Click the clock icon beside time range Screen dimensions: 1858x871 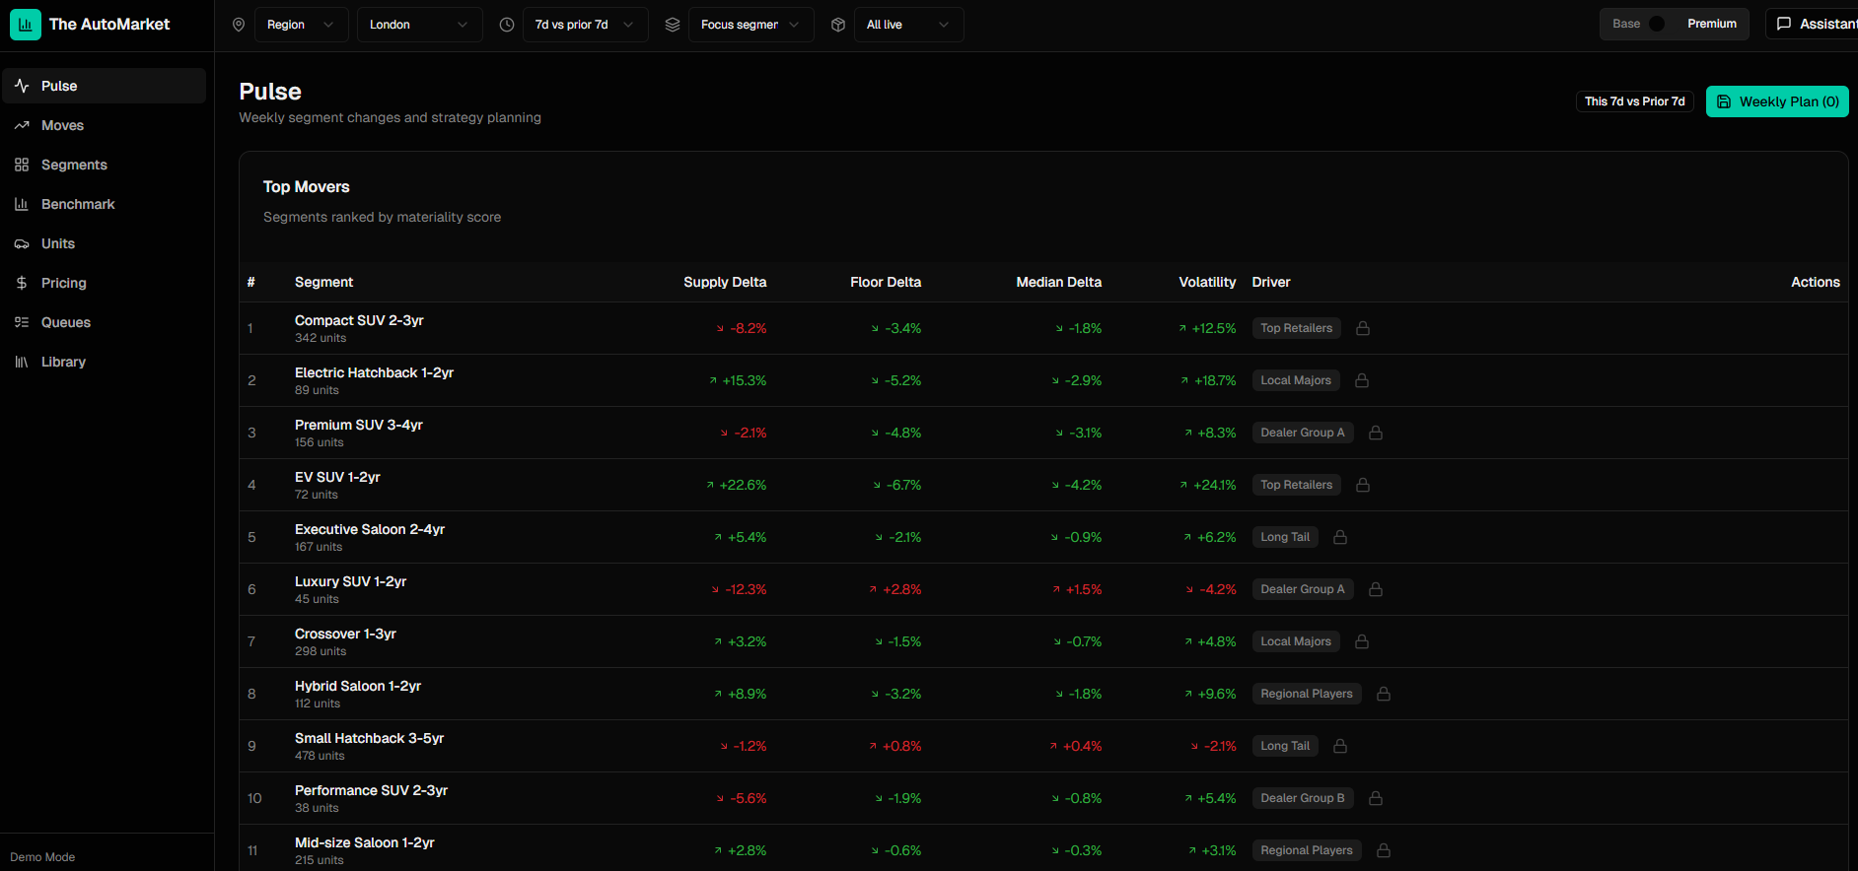[507, 25]
